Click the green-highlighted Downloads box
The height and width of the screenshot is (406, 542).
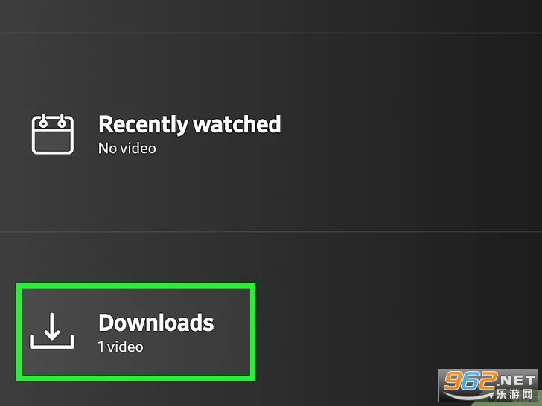[x=135, y=332]
